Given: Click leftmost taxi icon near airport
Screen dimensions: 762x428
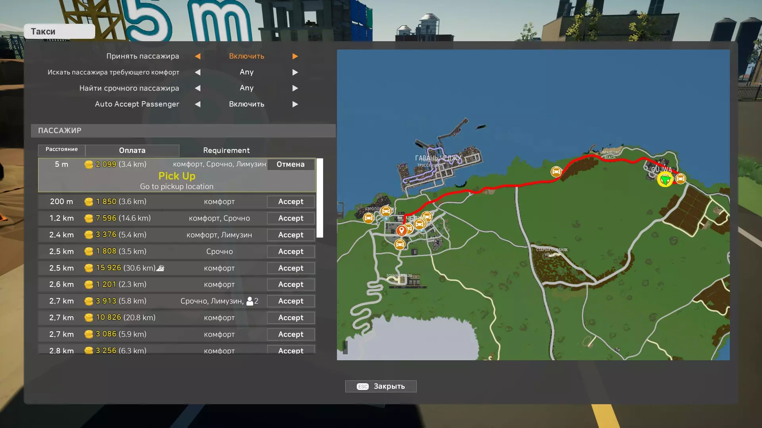Looking at the screenshot, I should pos(368,218).
